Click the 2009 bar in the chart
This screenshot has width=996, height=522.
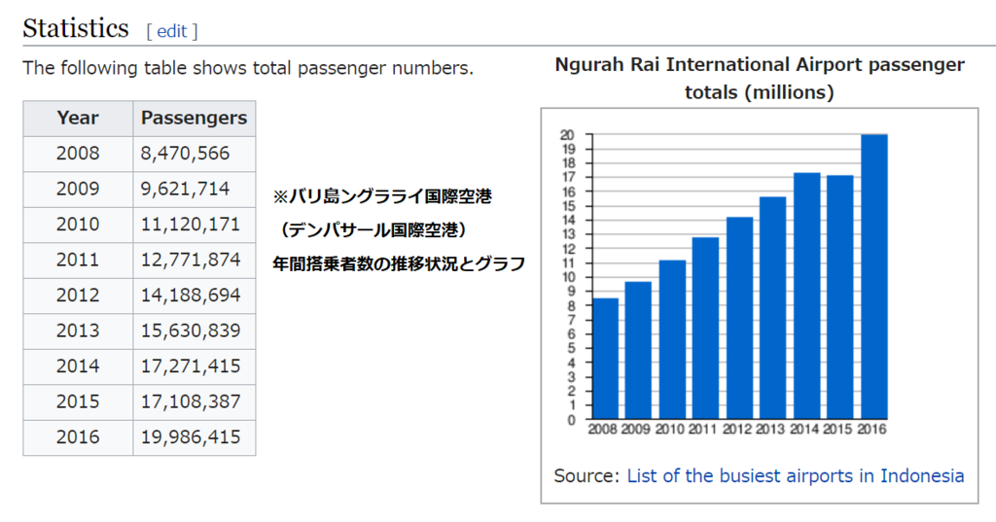pos(638,350)
